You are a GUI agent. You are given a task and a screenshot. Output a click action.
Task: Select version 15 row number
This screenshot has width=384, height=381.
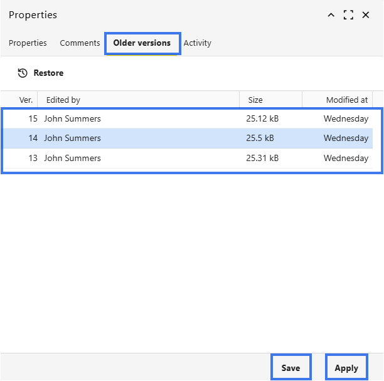point(33,119)
